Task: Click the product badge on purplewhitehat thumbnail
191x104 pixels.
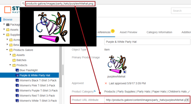Action: pos(124,72)
